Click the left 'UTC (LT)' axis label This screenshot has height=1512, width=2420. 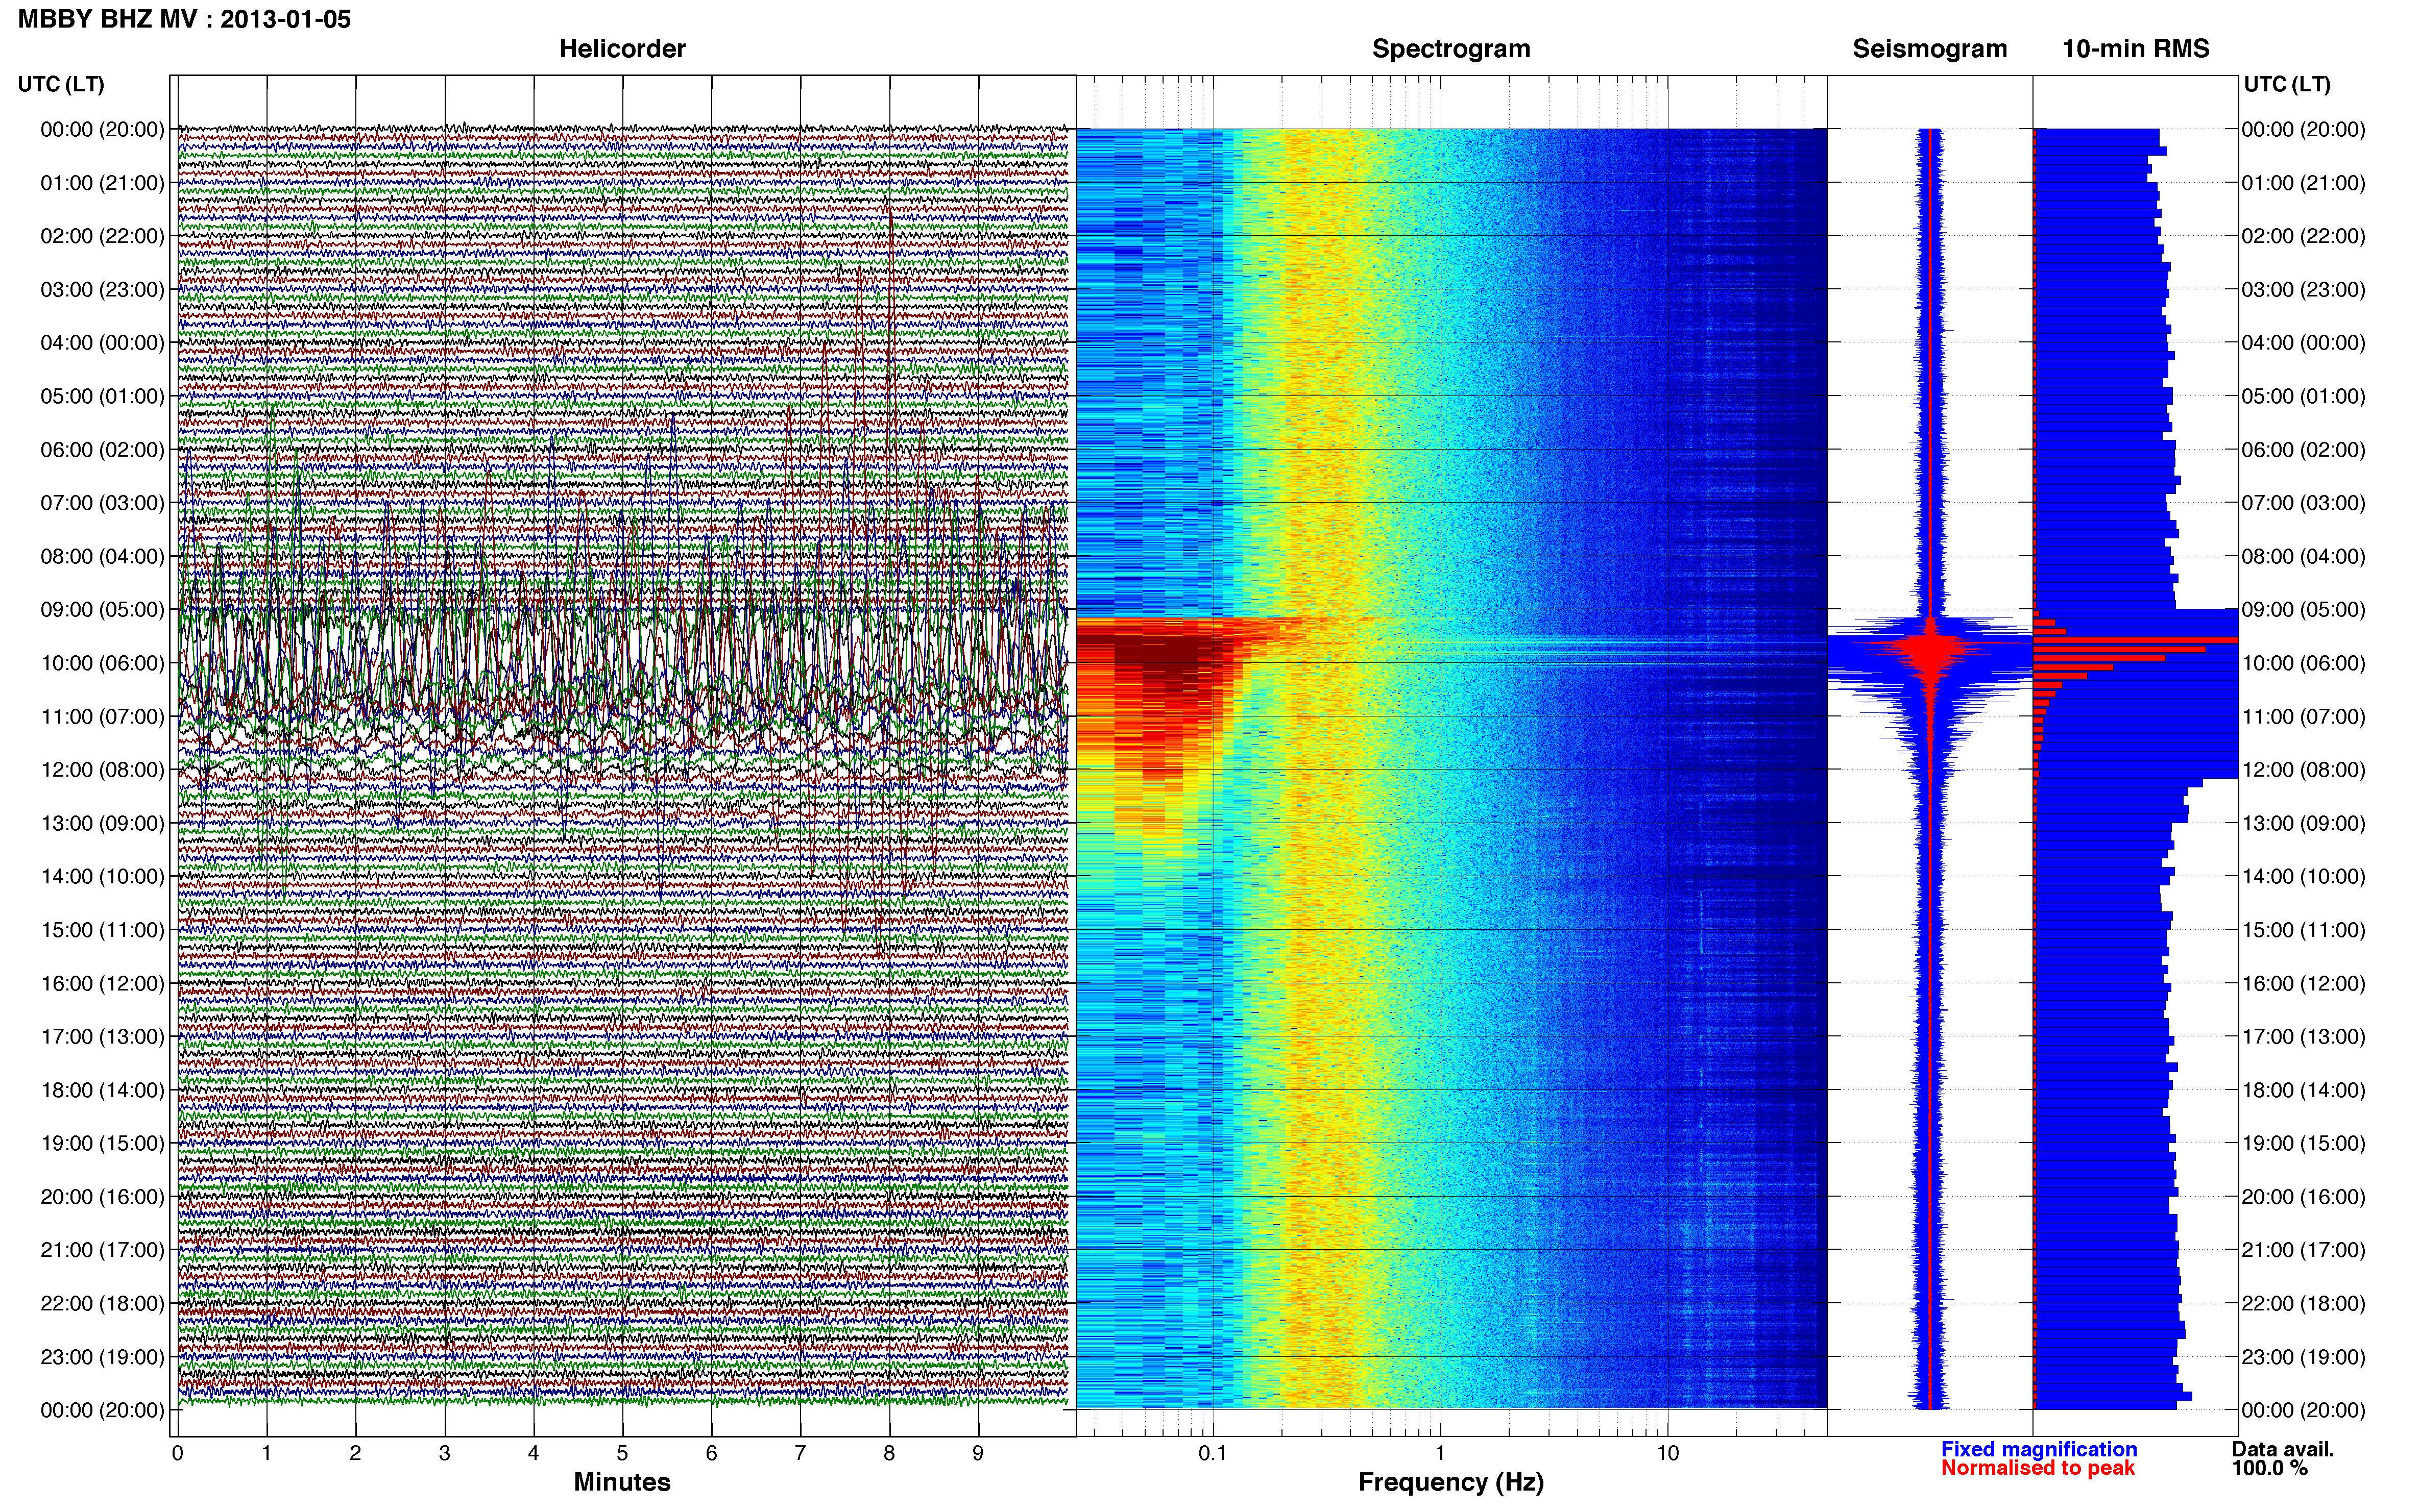coord(61,84)
